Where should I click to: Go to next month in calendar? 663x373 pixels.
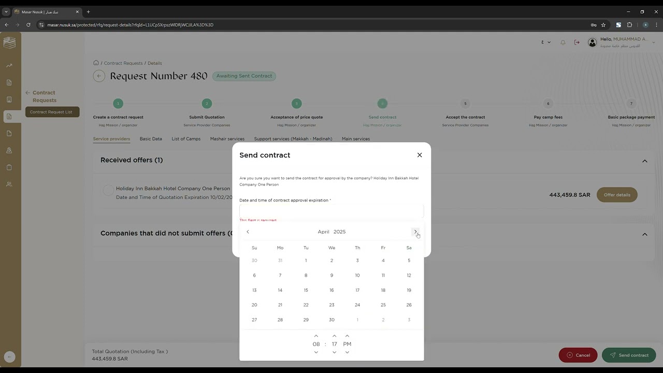(x=415, y=232)
